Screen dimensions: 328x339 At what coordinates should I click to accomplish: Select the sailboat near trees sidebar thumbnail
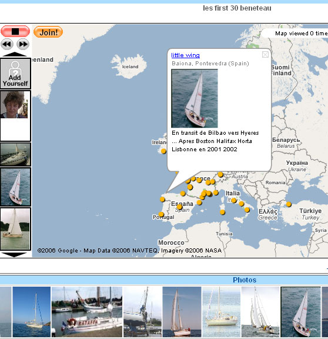click(15, 229)
